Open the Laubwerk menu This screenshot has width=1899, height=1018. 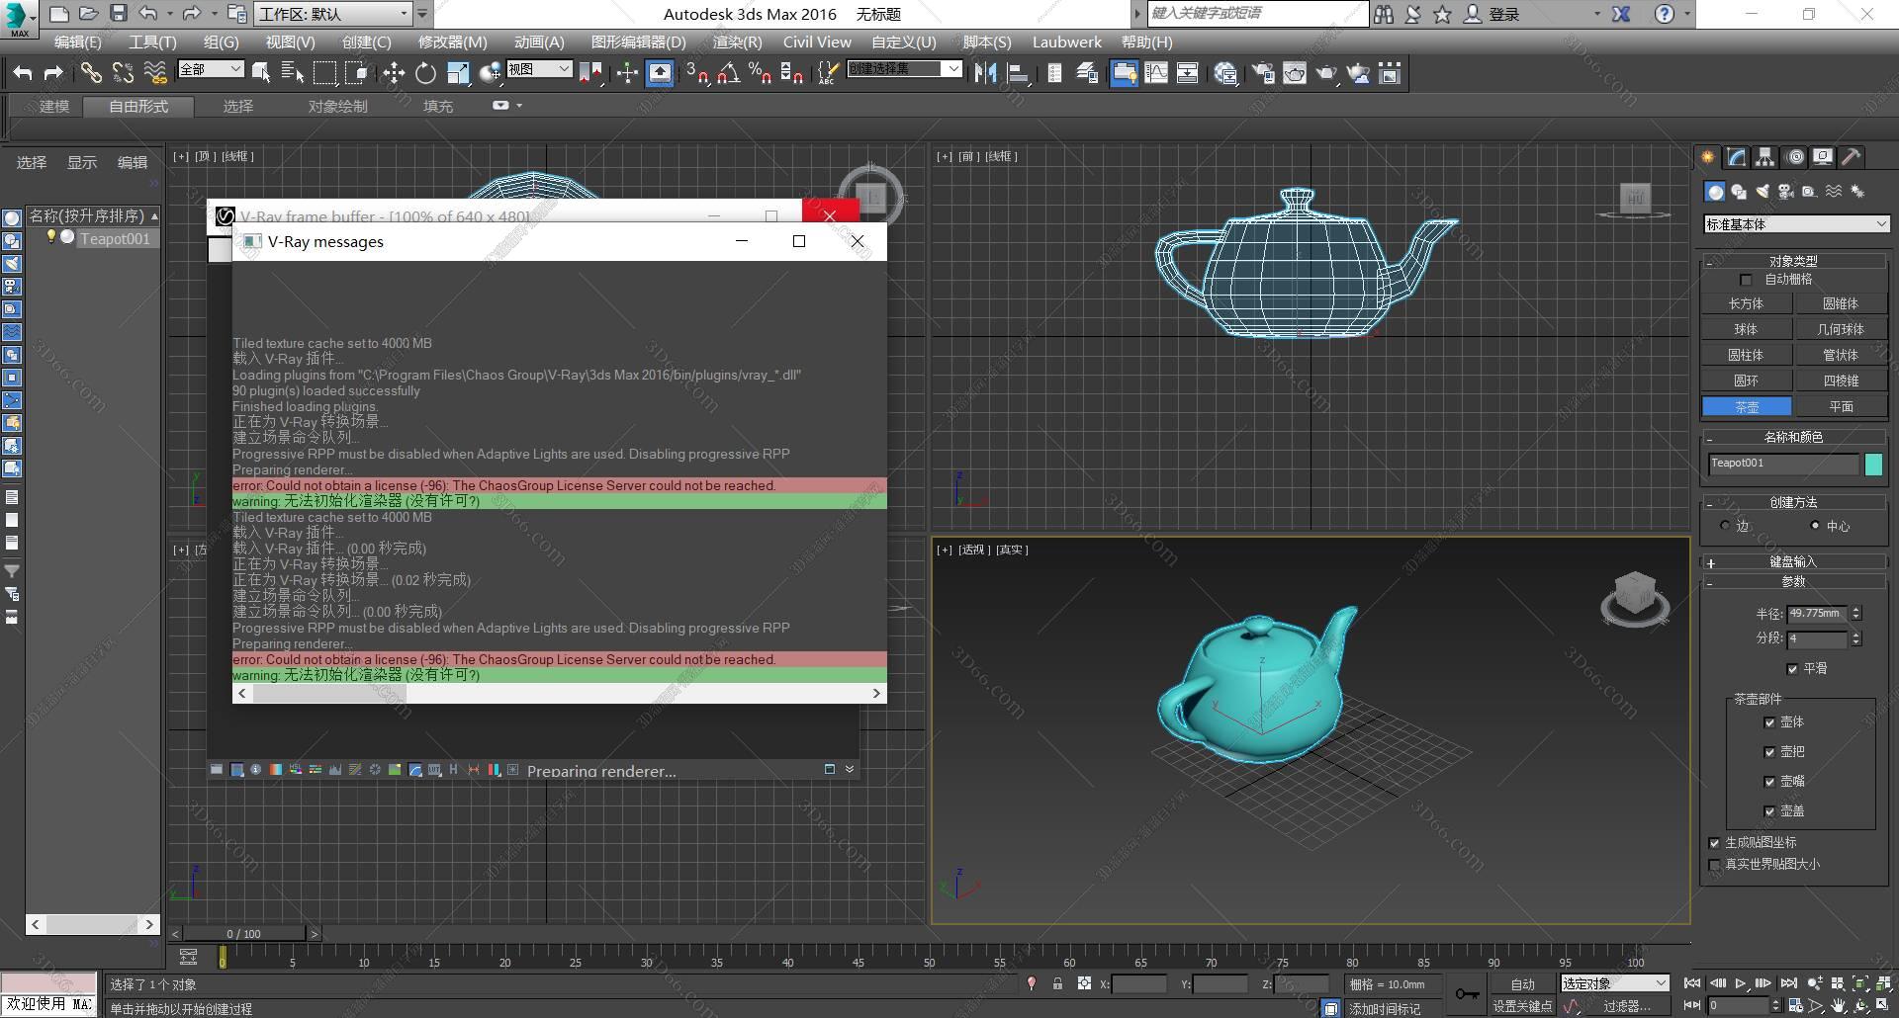point(1067,42)
